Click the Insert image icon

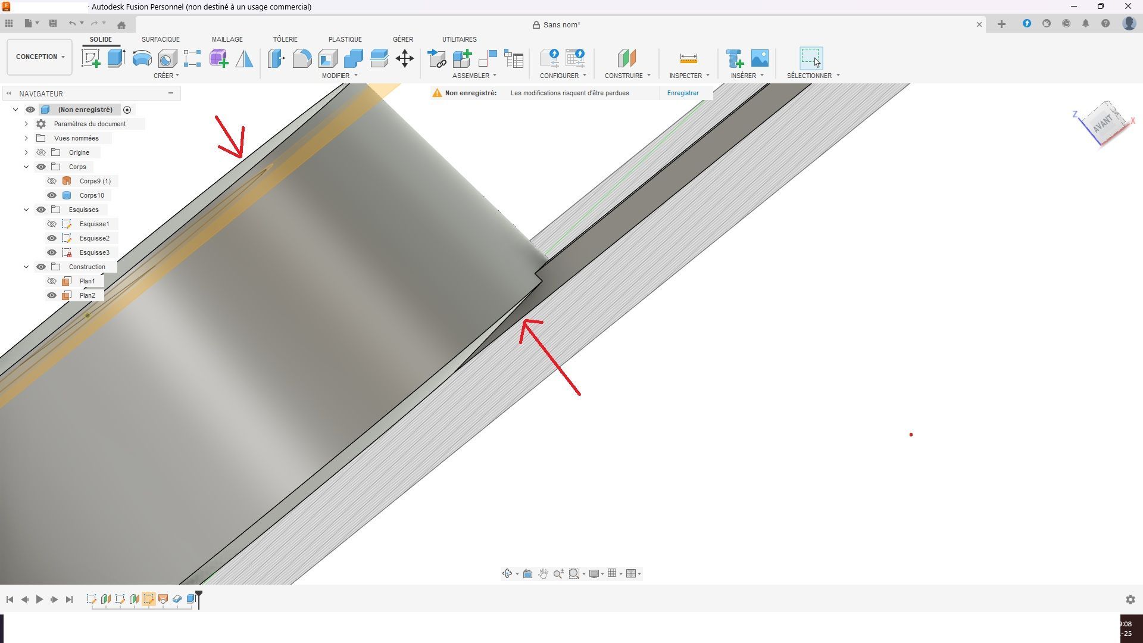[760, 58]
